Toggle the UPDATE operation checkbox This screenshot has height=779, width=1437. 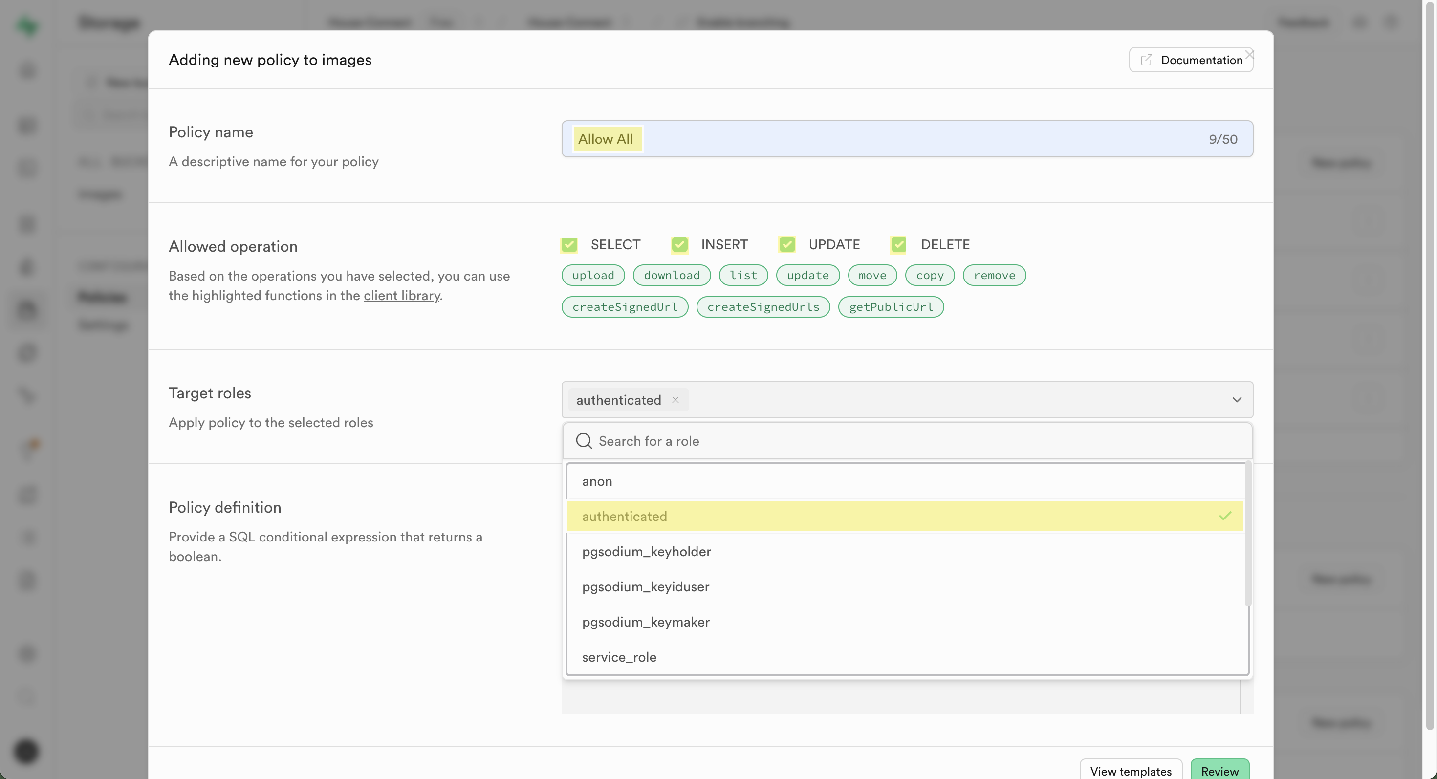coord(787,245)
